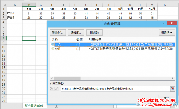Select column B header
Screen dimensions: 179x109
pyautogui.click(x=29, y=5)
